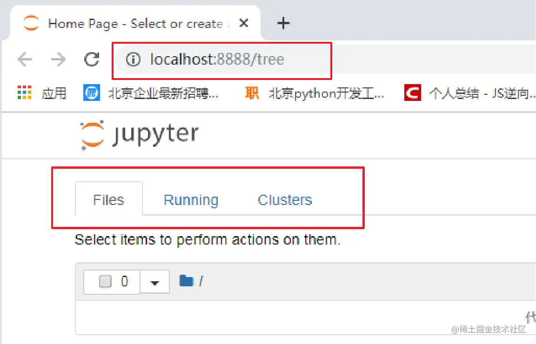Tick the select-all checkbox
The height and width of the screenshot is (344, 536).
tap(105, 282)
